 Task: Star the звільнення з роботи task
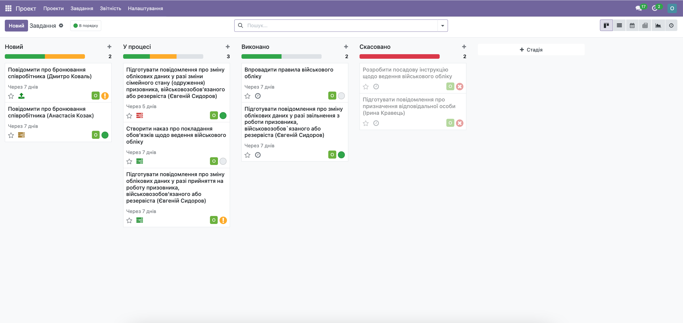pyautogui.click(x=248, y=155)
